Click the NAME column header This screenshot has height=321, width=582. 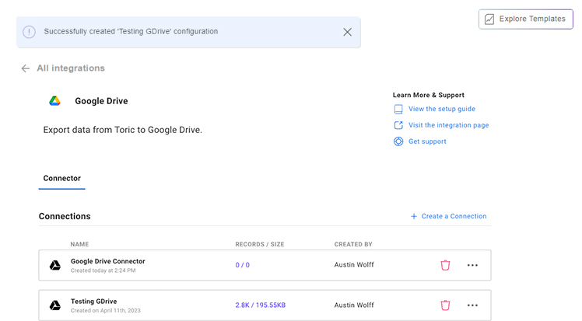(79, 244)
